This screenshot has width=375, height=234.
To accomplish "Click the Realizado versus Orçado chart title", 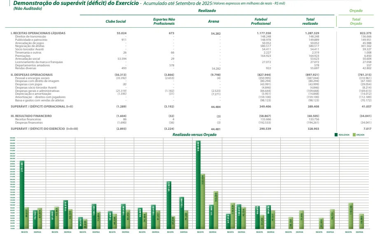I will click(194, 134).
